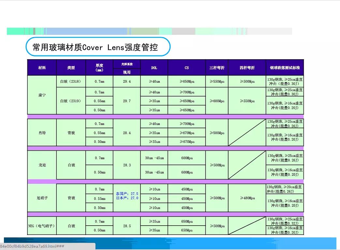Select the 肖特 material cell
The width and height of the screenshot is (340, 250).
tap(42, 133)
